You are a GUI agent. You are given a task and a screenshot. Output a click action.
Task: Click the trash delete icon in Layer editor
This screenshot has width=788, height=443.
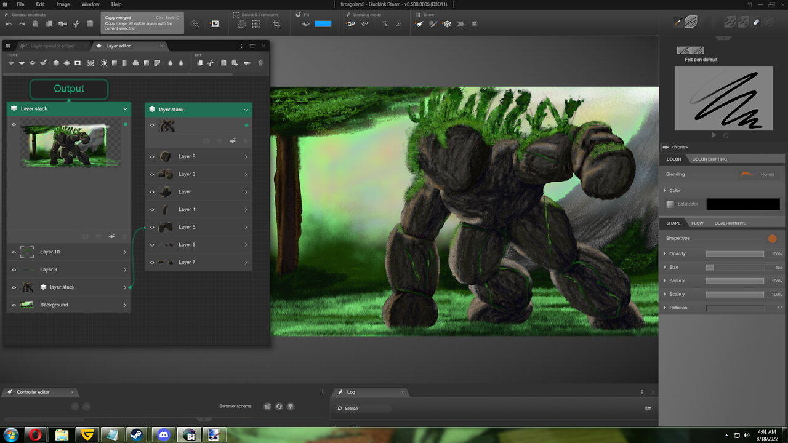[x=260, y=63]
